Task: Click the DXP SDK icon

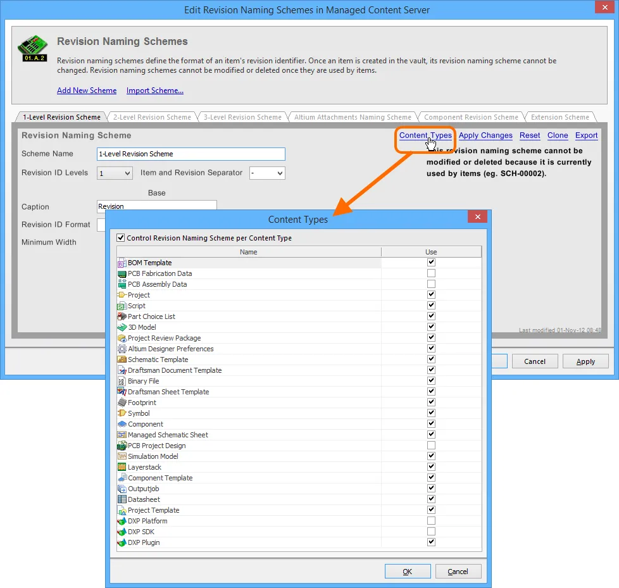Action: 122,532
